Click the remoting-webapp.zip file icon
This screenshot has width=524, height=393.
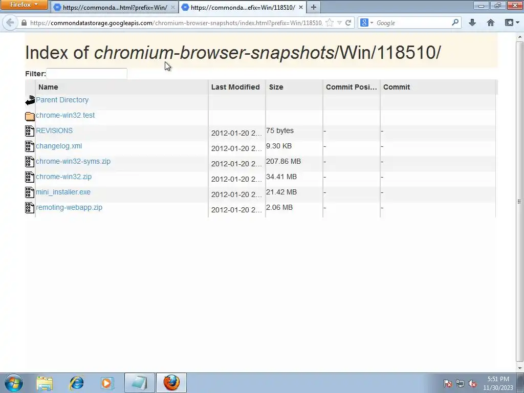[x=30, y=208]
